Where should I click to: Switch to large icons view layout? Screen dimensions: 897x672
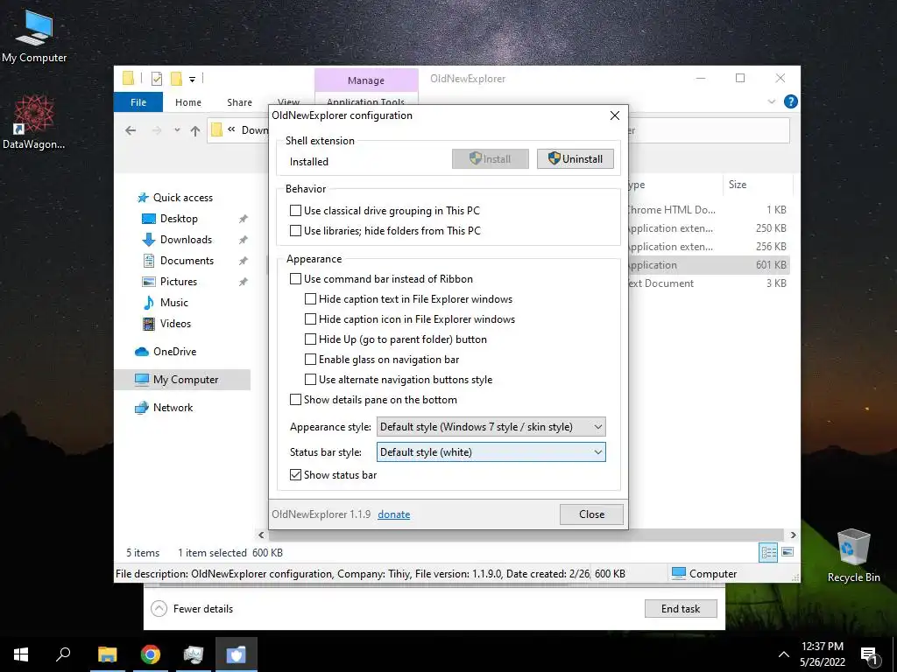[788, 552]
